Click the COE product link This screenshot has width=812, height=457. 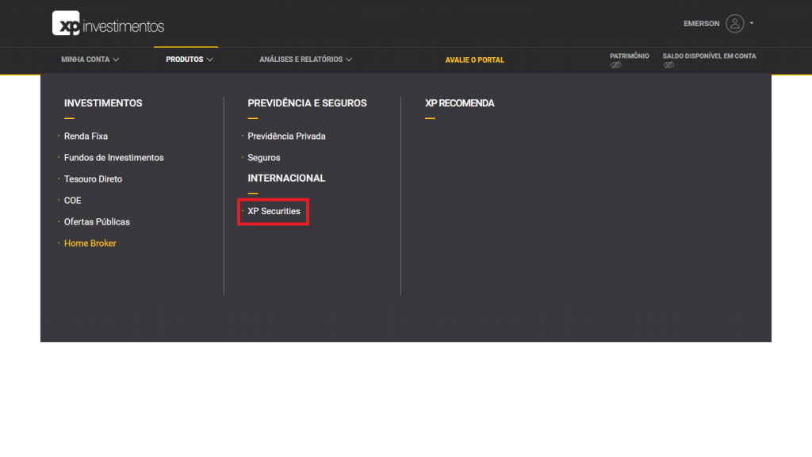(x=72, y=200)
